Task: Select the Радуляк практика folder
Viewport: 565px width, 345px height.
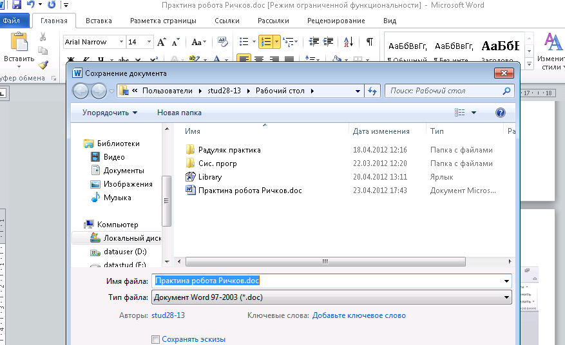Action: (229, 150)
